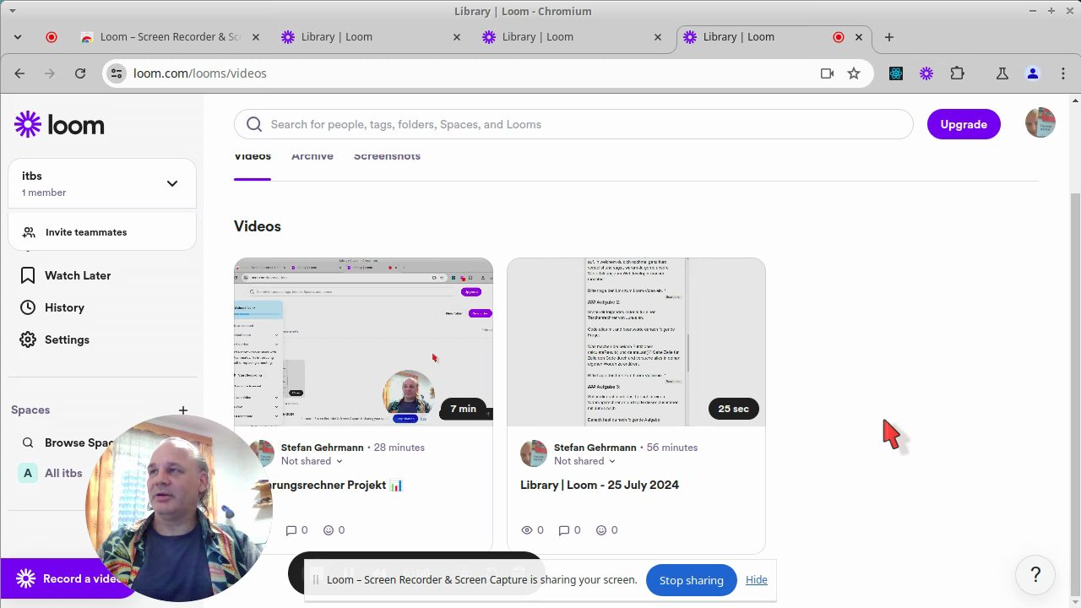Screen dimensions: 1081x608
Task: Open the user profile avatar menu
Action: (1040, 123)
